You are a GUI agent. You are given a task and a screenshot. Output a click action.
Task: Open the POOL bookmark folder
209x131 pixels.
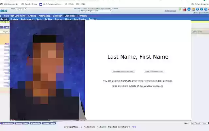click(69, 4)
